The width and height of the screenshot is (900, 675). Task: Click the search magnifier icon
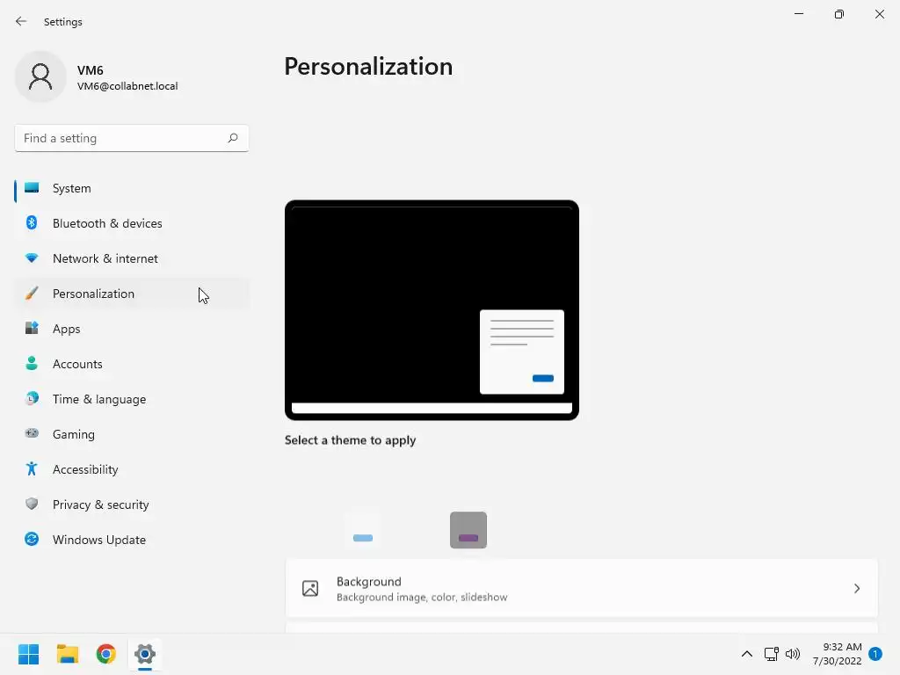coord(232,138)
